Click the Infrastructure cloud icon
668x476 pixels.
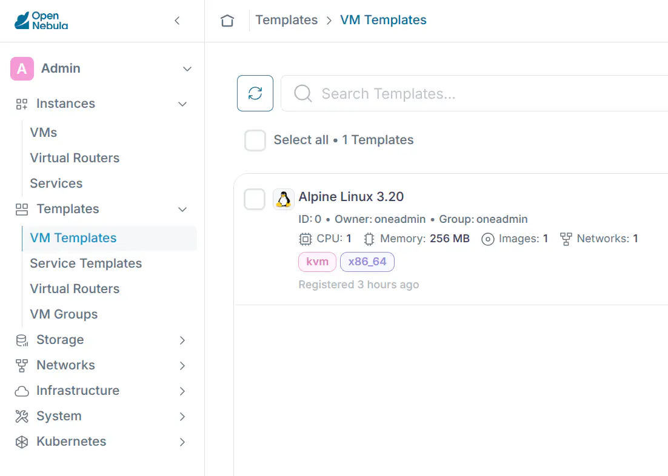point(22,391)
